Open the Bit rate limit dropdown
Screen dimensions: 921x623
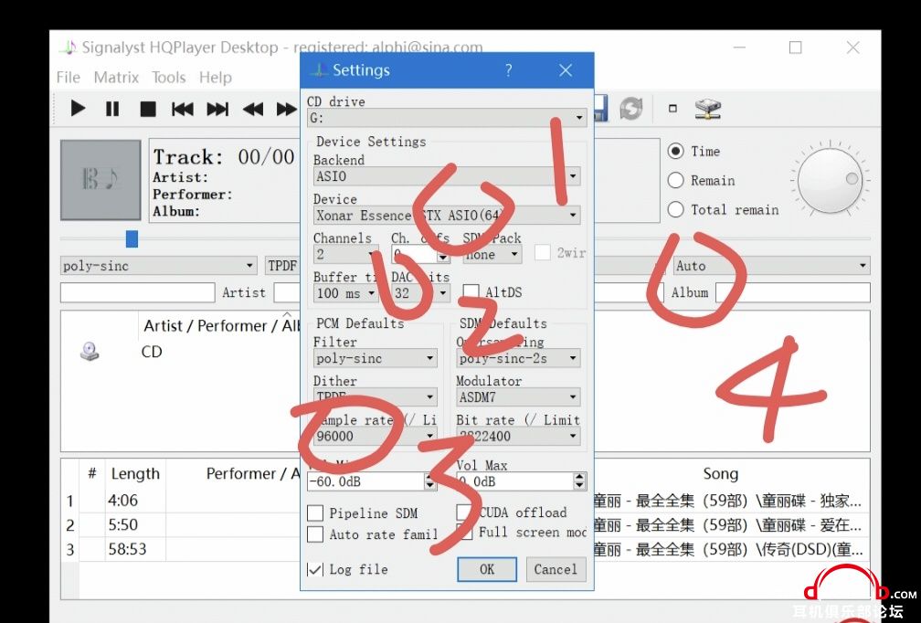519,437
